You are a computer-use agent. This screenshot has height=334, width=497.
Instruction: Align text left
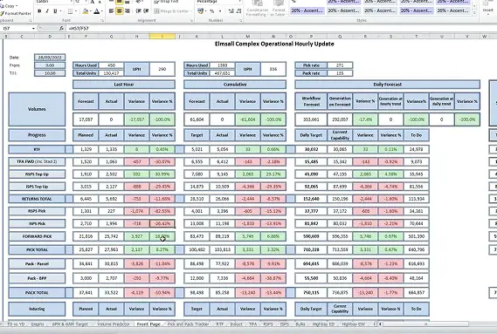[111, 11]
